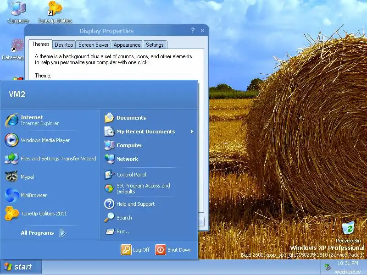Click the Network label in Start menu
The height and width of the screenshot is (275, 367).
[128, 159]
